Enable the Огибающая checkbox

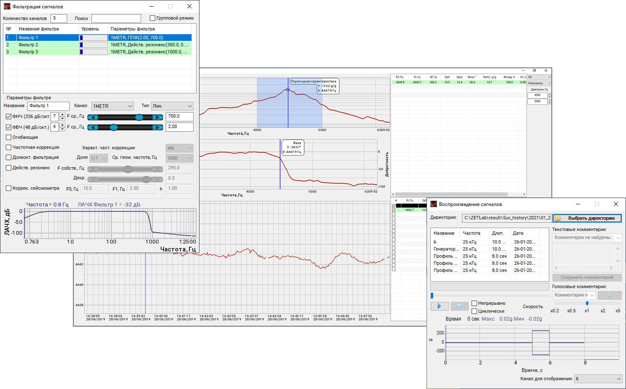8,137
